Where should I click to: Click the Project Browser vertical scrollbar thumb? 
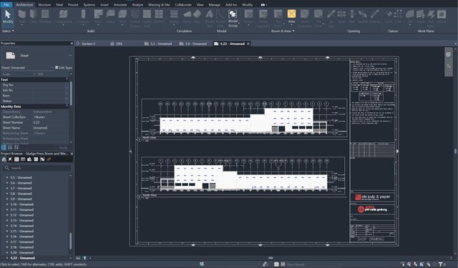[x=70, y=241]
